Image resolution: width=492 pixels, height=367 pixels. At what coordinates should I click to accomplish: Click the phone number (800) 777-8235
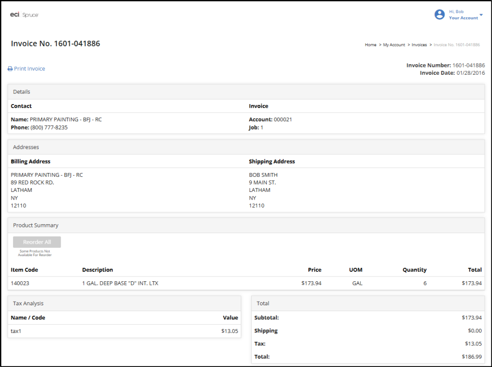tap(49, 128)
